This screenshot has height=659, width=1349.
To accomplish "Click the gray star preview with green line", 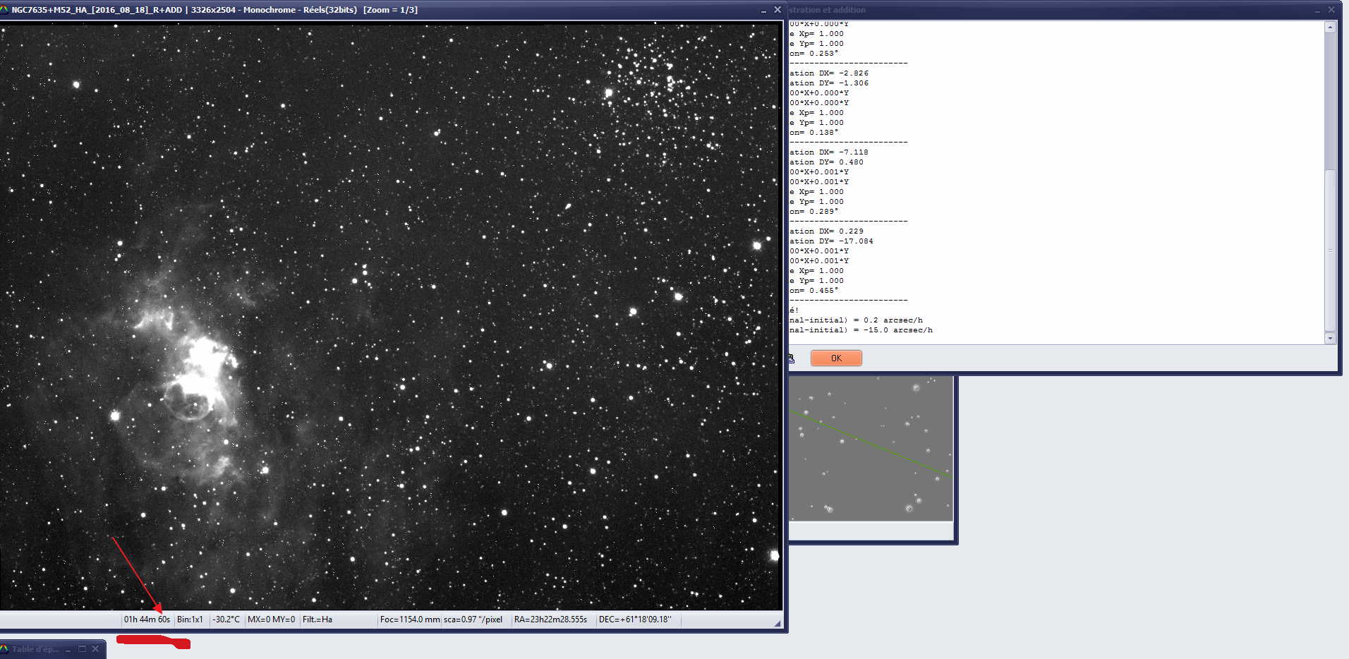I will coord(871,449).
